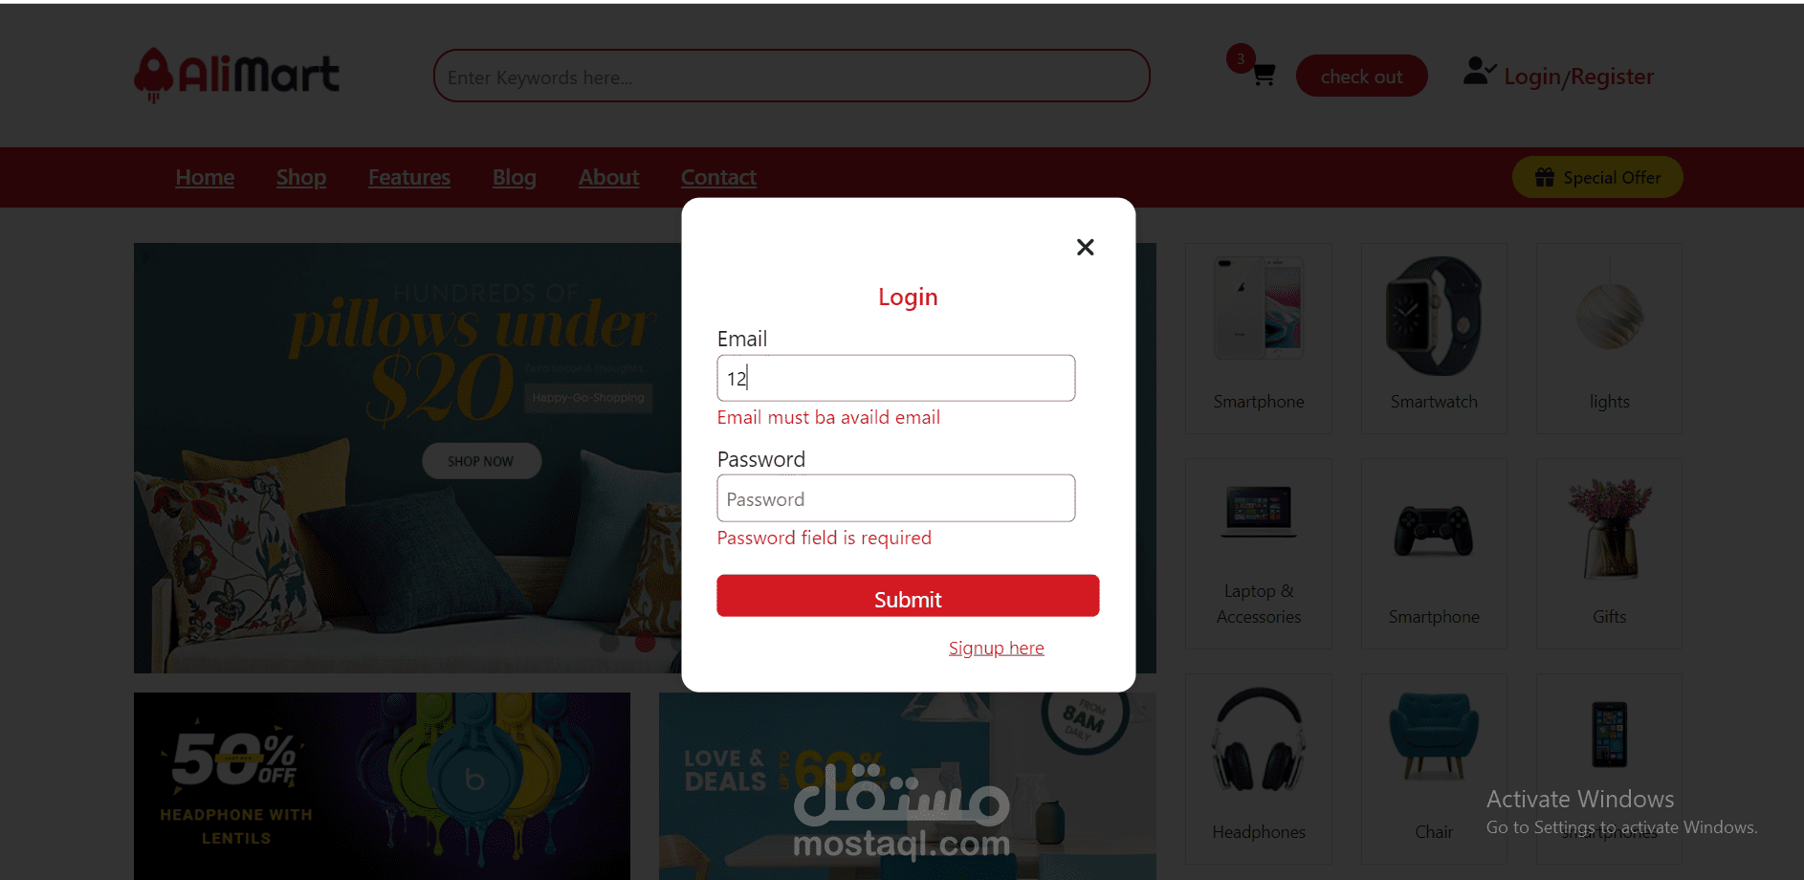Follow the Signup here link
The image size is (1804, 880).
[x=996, y=648]
